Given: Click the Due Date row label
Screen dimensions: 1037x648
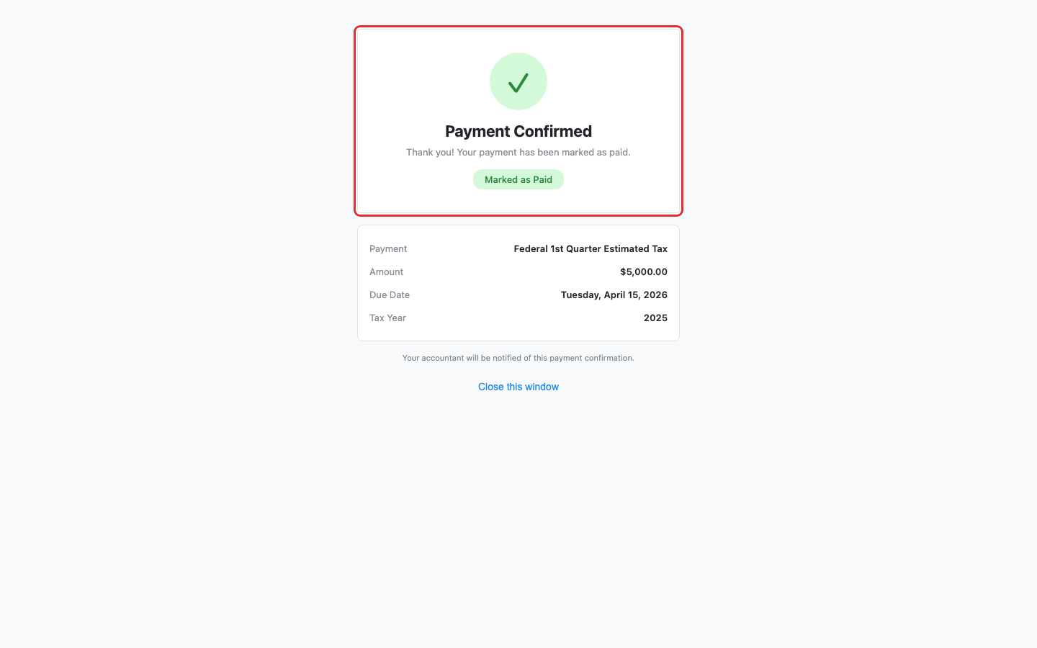Looking at the screenshot, I should tap(390, 294).
